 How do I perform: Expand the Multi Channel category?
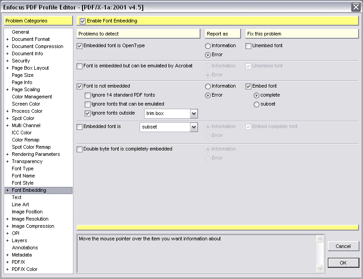[7, 125]
